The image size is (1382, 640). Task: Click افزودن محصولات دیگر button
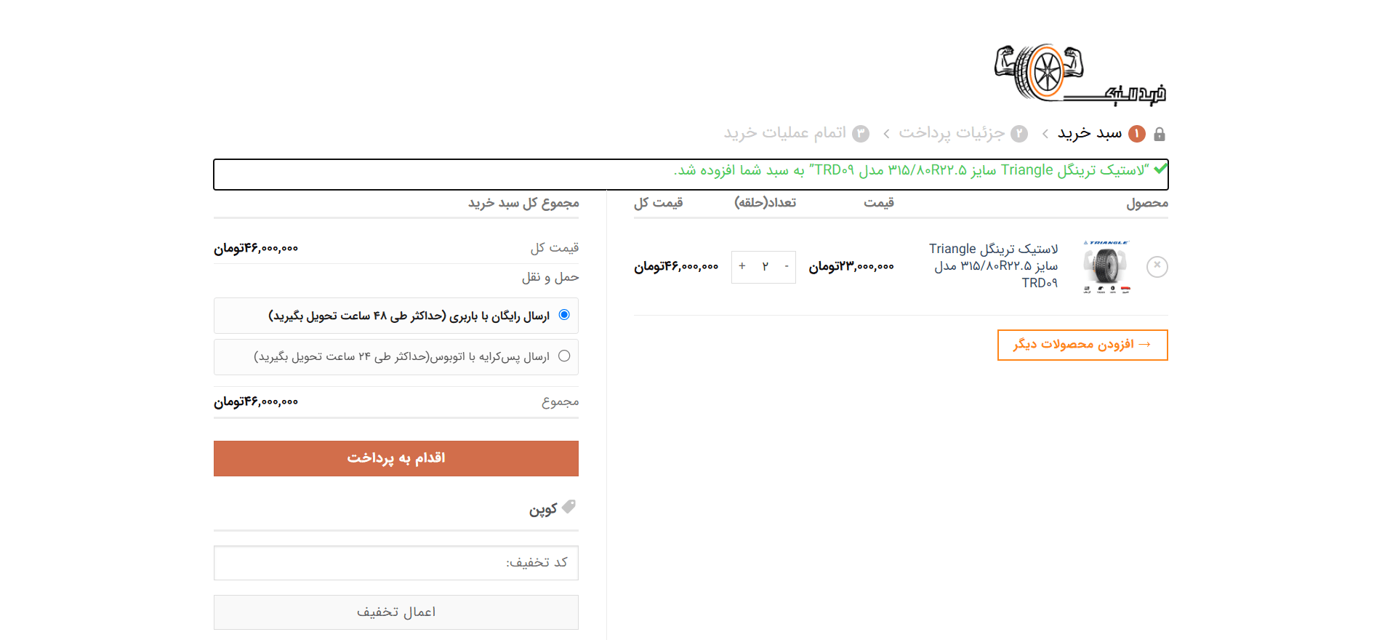pos(1082,345)
